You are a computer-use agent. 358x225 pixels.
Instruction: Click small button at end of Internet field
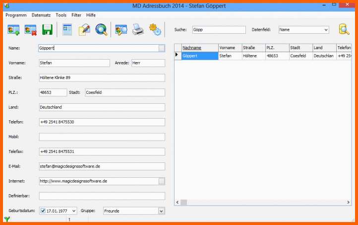[162, 181]
